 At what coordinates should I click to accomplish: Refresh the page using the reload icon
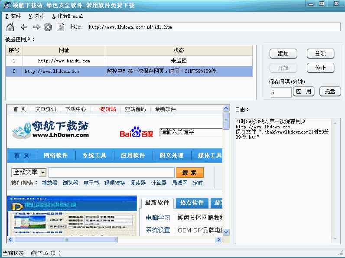coord(60,27)
